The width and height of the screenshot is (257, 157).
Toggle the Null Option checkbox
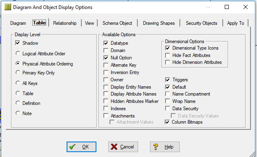106,58
